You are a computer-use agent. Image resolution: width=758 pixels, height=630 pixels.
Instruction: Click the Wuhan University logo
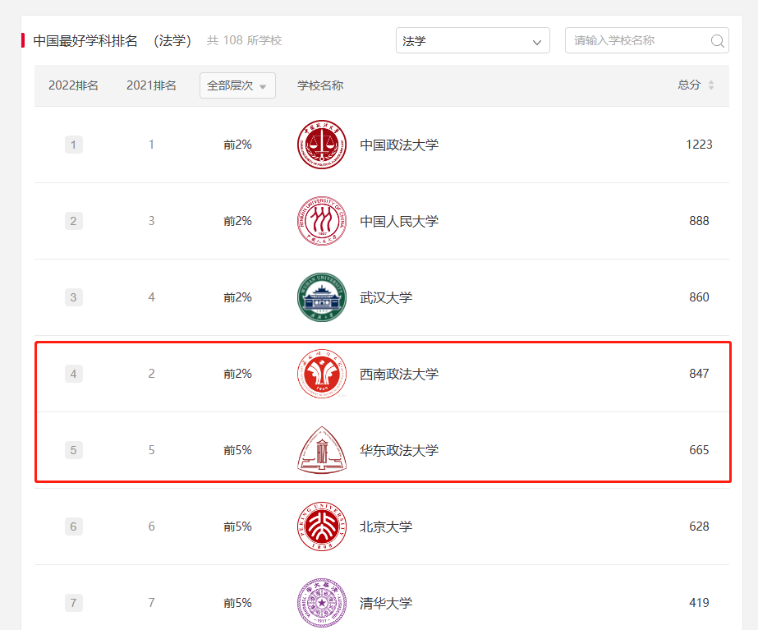coord(322,297)
